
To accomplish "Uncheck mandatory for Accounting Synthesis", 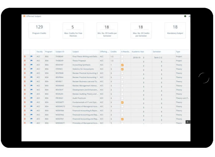I will pyautogui.click(x=122, y=65).
